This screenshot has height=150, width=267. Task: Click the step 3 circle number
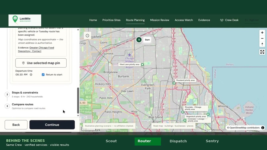(7, 106)
